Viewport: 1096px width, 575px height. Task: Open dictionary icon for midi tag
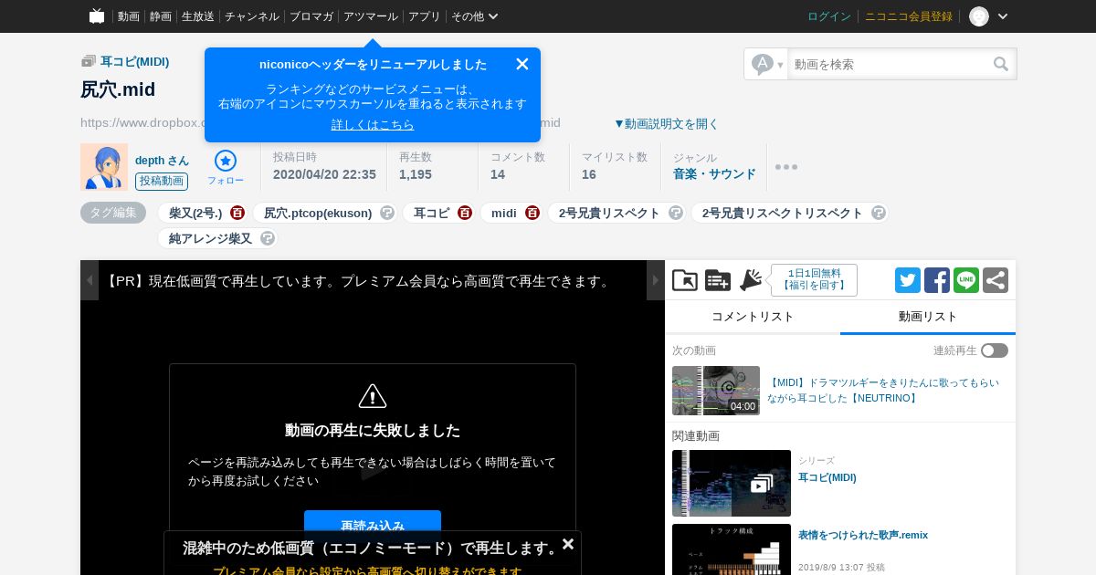532,213
